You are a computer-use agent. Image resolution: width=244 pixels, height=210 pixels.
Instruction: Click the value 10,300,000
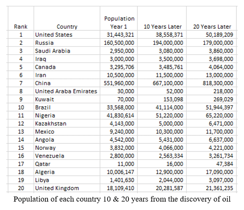click(169, 132)
